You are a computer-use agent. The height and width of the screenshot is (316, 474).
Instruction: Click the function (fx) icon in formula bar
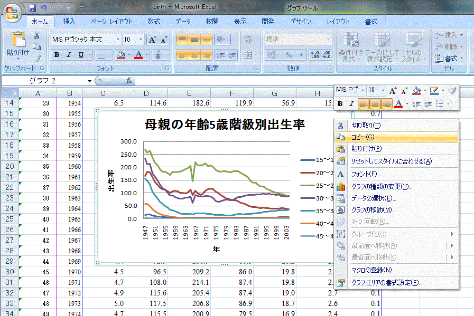[129, 81]
